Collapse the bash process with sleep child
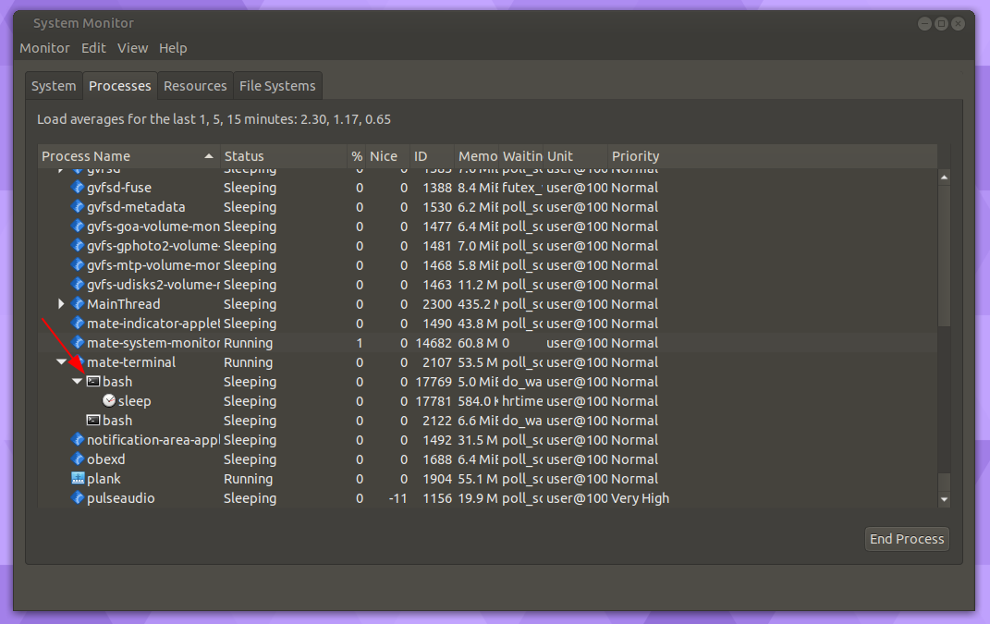990x624 pixels. tap(78, 382)
